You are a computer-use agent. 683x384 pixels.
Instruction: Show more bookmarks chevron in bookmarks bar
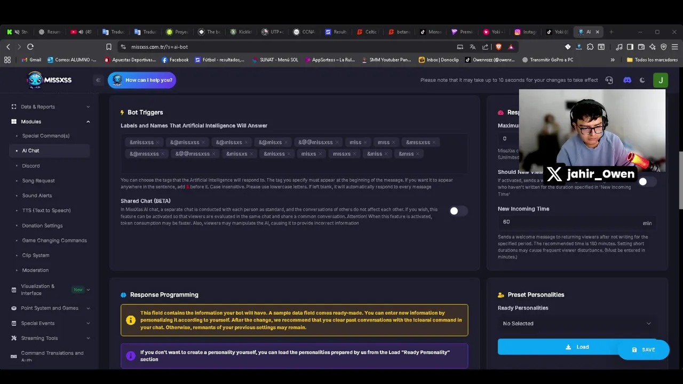click(x=613, y=60)
